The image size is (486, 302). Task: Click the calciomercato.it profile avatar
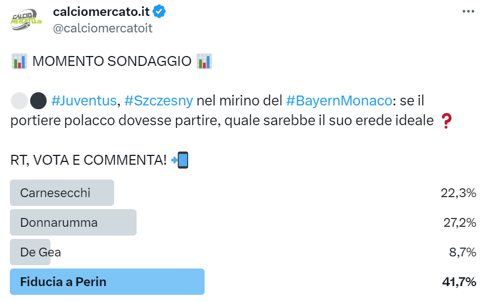pyautogui.click(x=27, y=20)
